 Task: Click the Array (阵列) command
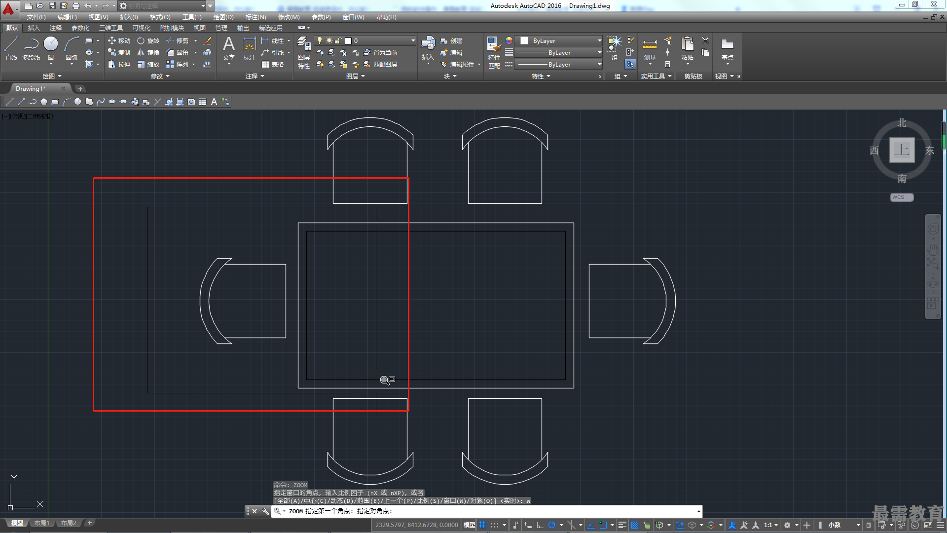click(178, 64)
